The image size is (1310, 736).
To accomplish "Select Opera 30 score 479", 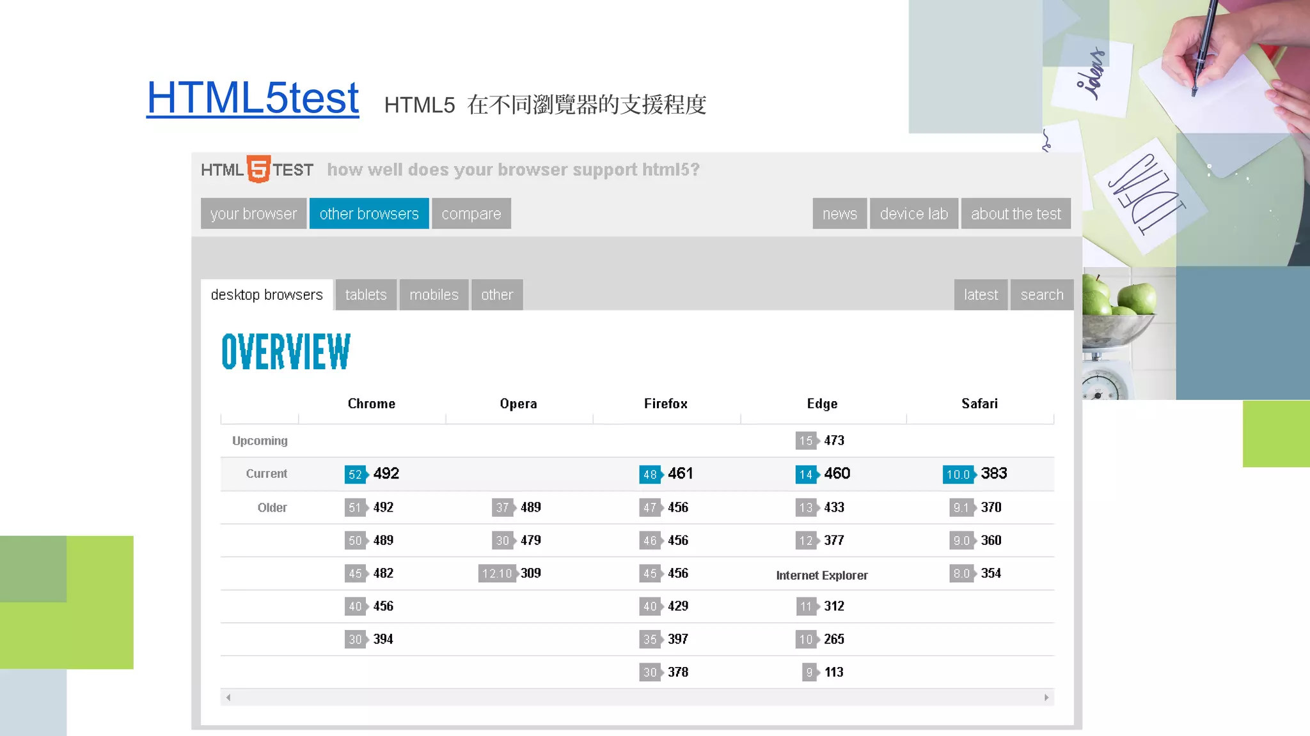I will pyautogui.click(x=517, y=540).
